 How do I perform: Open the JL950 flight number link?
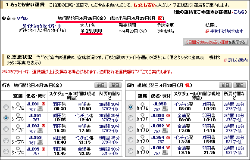click(x=160, y=104)
